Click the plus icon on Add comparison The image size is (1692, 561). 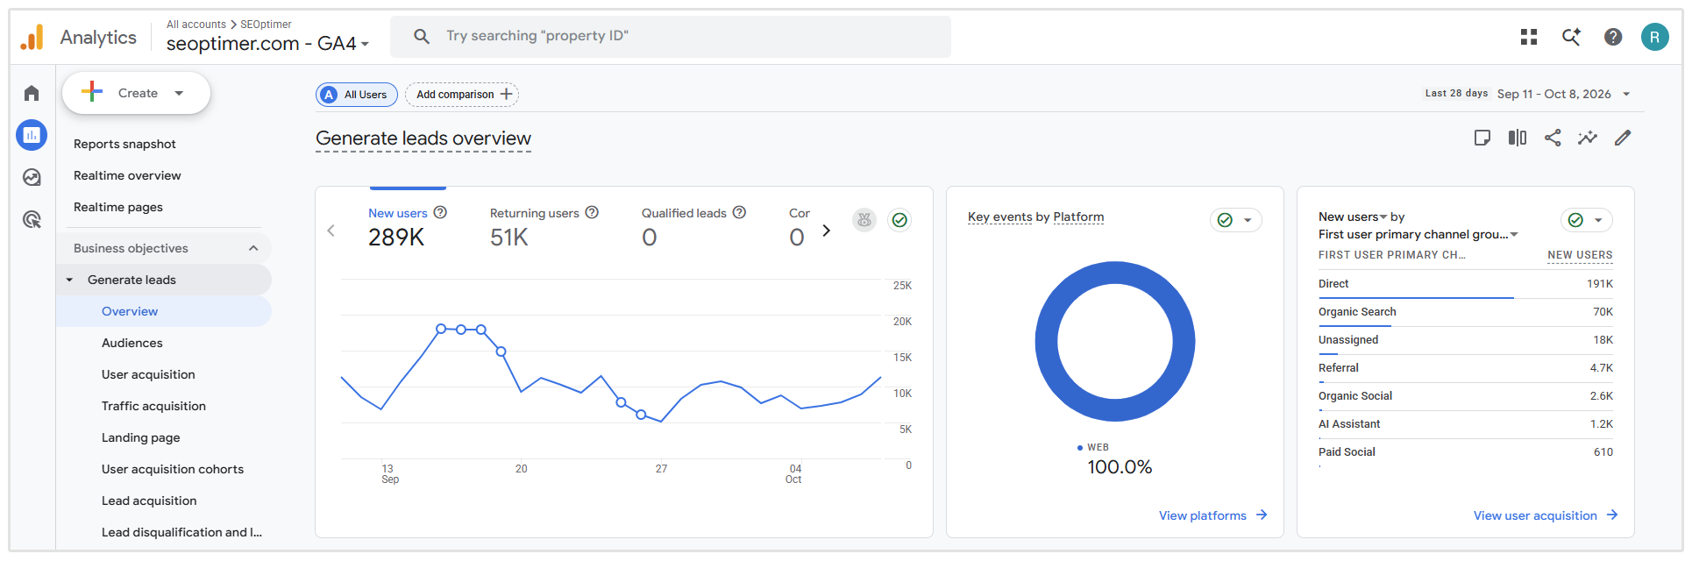click(x=506, y=94)
